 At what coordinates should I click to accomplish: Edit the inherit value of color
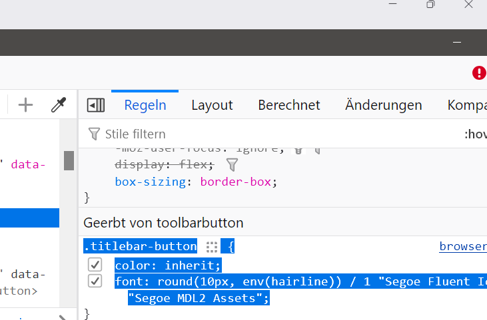(x=190, y=265)
